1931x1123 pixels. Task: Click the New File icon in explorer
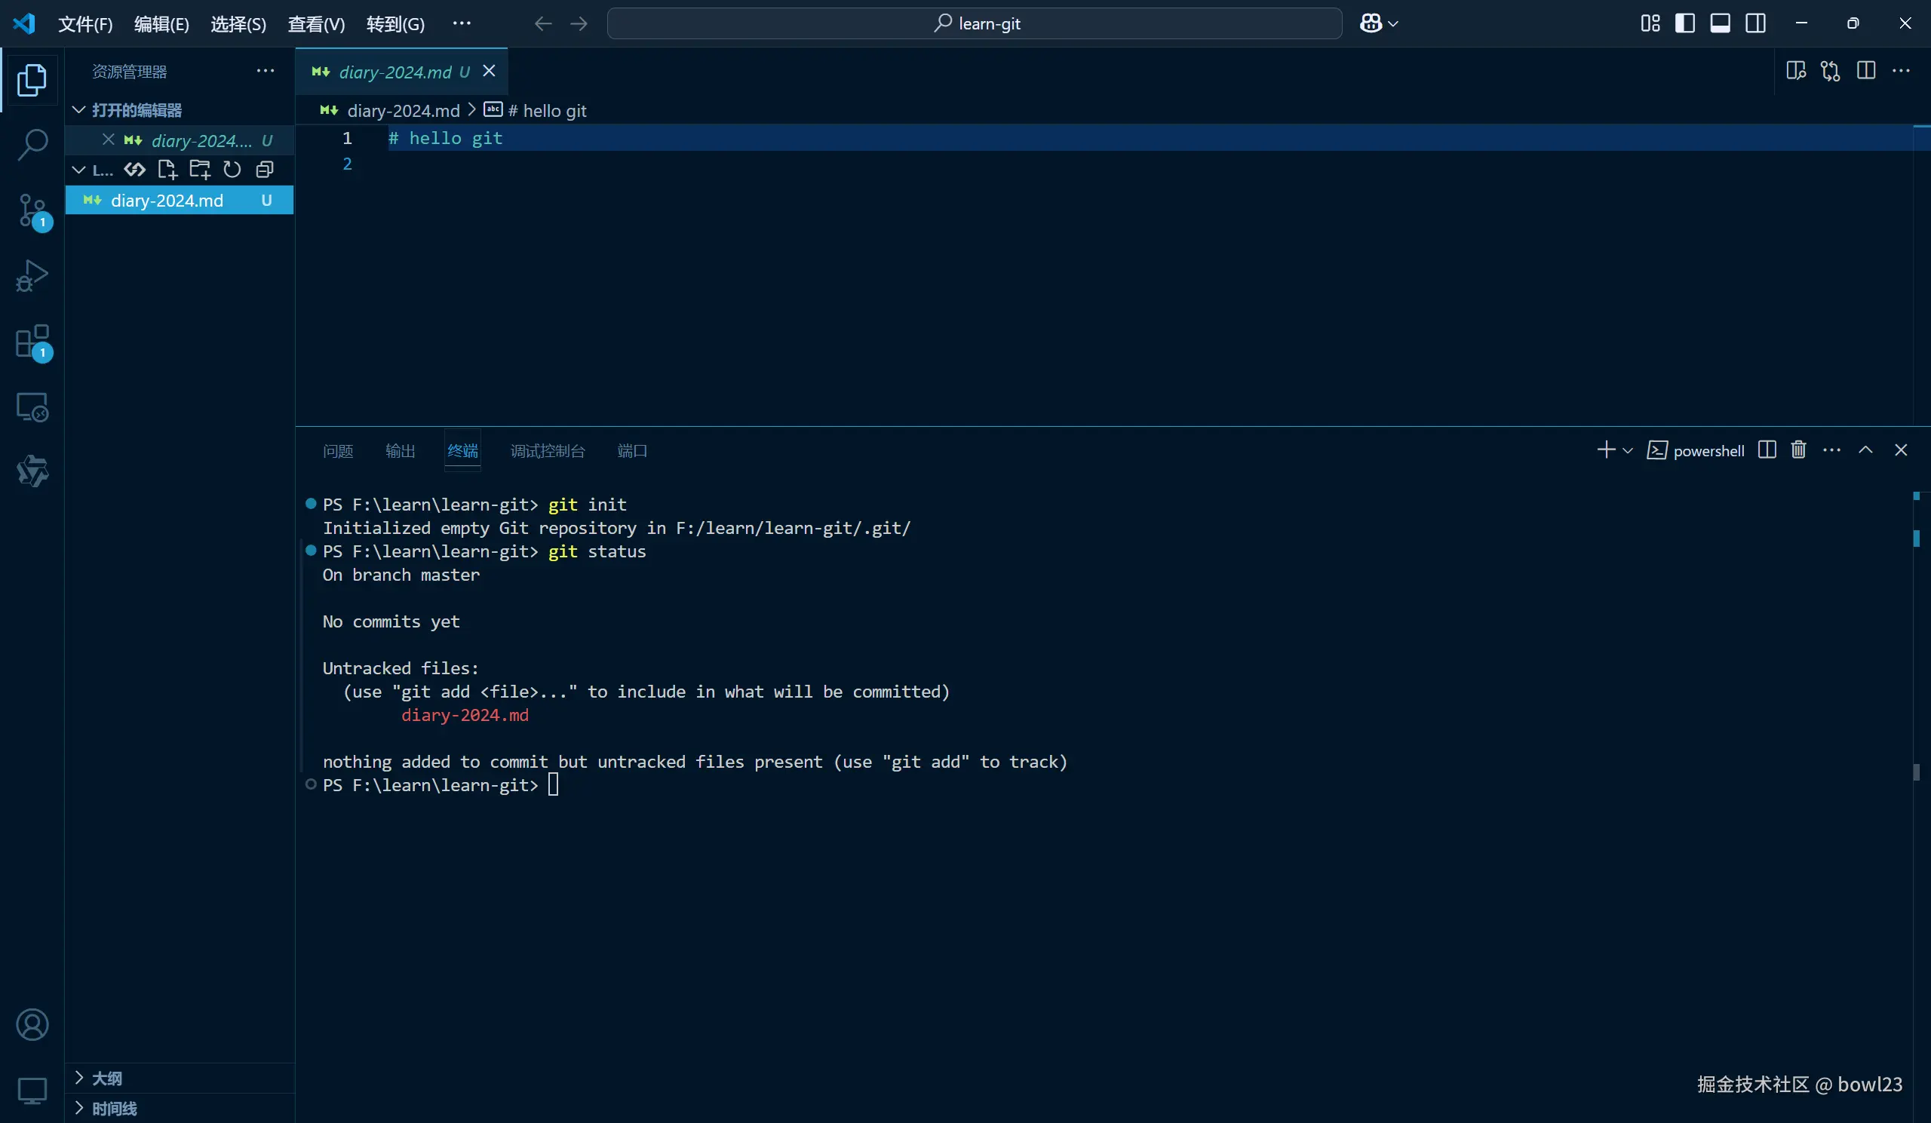pos(167,169)
